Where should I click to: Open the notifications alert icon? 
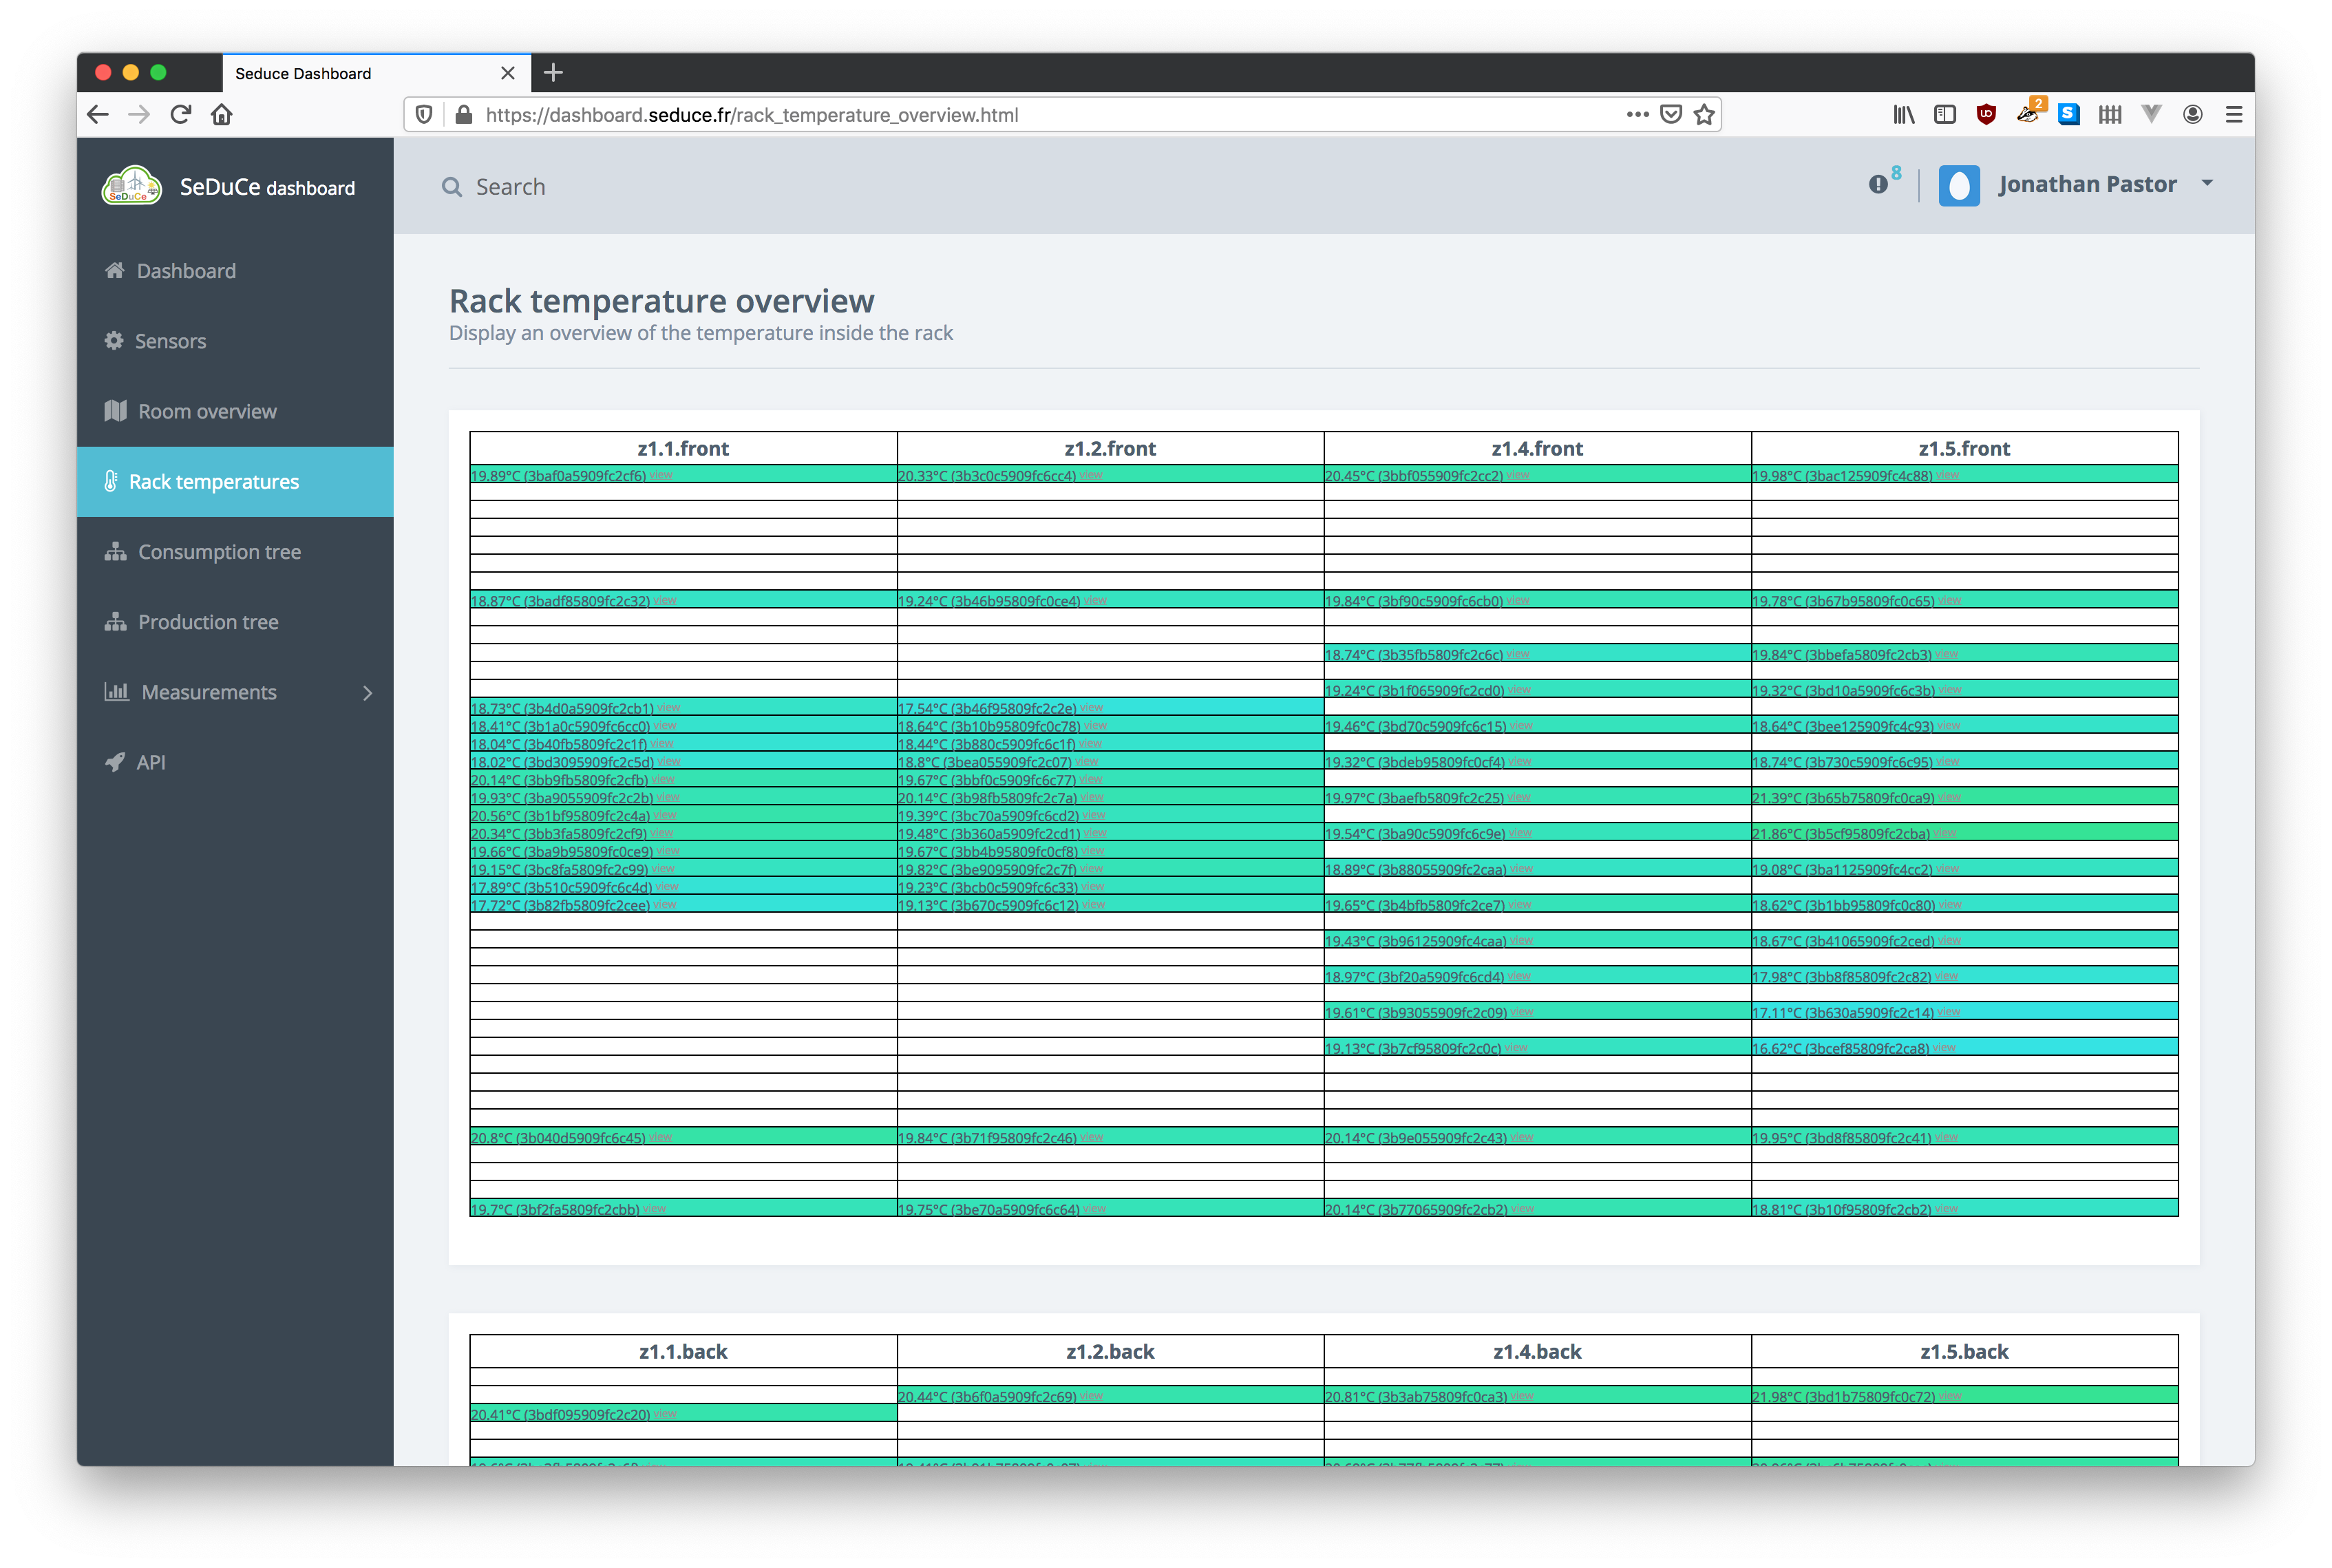point(1877,184)
